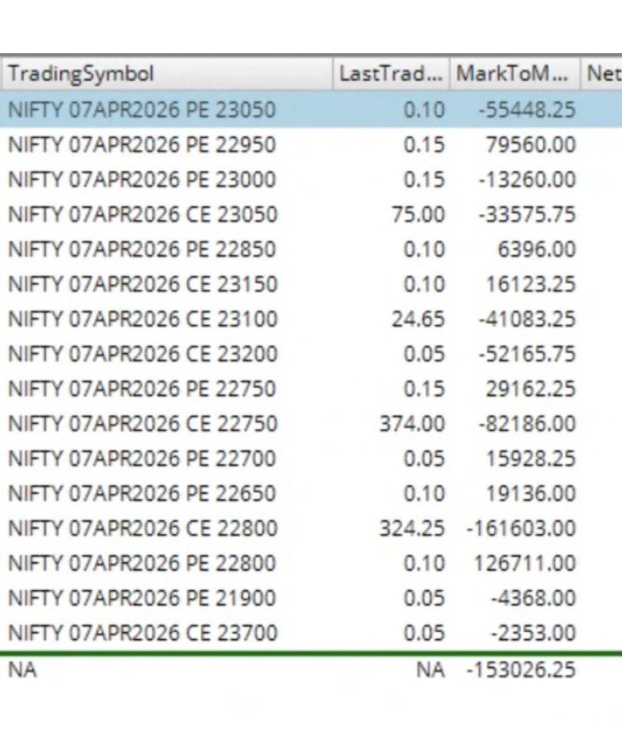Click MTM value -4368.00

coord(533,599)
